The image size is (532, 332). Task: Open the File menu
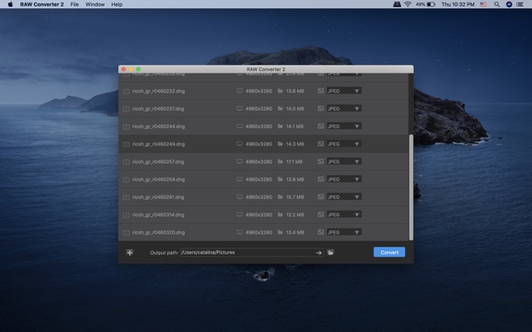(x=74, y=4)
